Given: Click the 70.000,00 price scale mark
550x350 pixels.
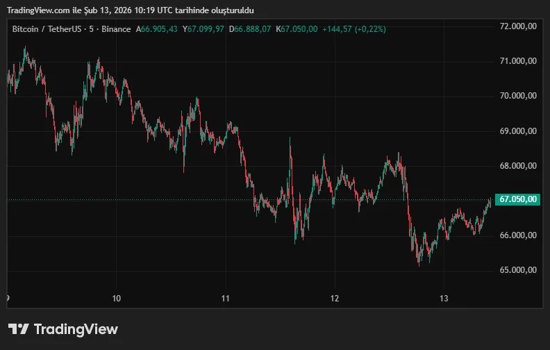Looking at the screenshot, I should (x=519, y=96).
